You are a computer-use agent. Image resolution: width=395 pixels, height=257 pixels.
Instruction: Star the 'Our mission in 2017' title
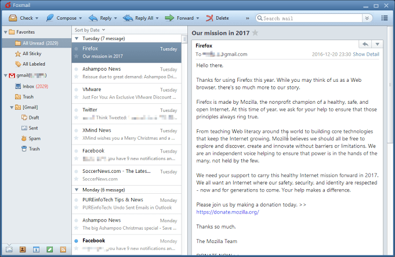coord(255,32)
